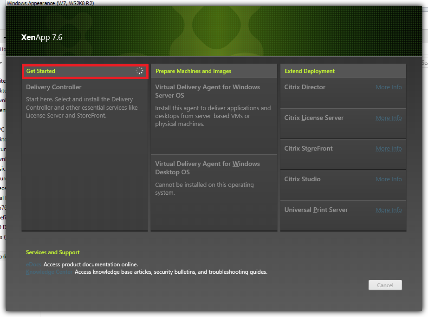This screenshot has height=317, width=428.
Task: Open More Info for Citrix Director
Action: [x=389, y=87]
